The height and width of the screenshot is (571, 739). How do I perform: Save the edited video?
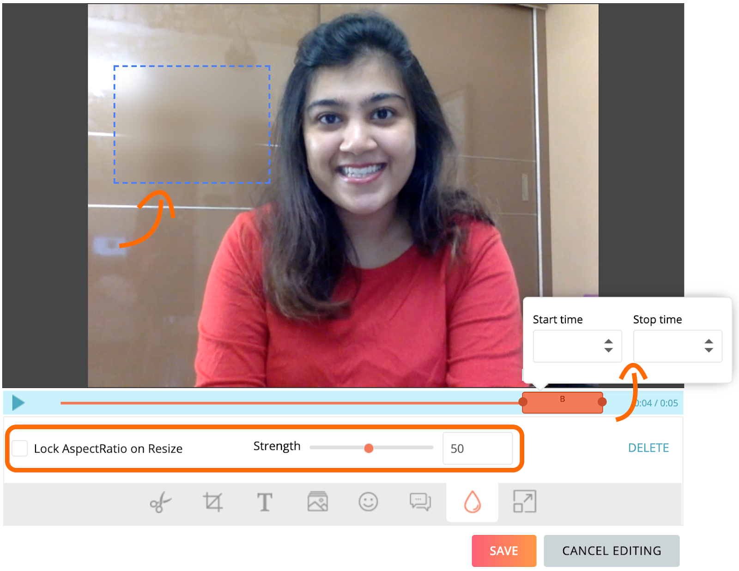tap(503, 551)
